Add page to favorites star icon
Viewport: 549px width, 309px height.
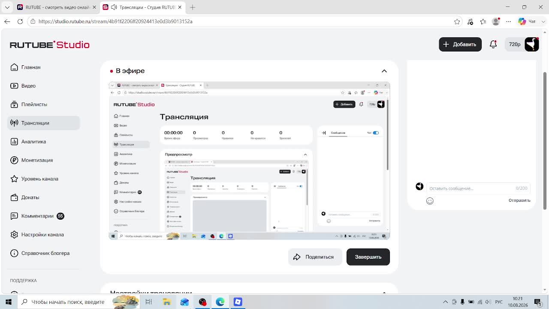(x=457, y=21)
